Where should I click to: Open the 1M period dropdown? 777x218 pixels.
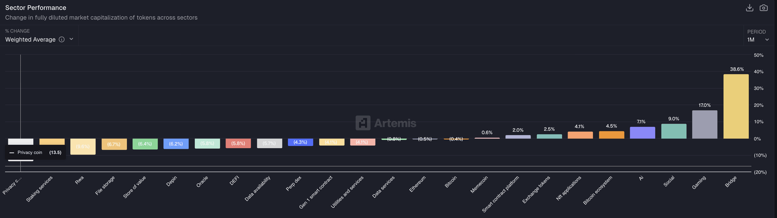pos(758,39)
